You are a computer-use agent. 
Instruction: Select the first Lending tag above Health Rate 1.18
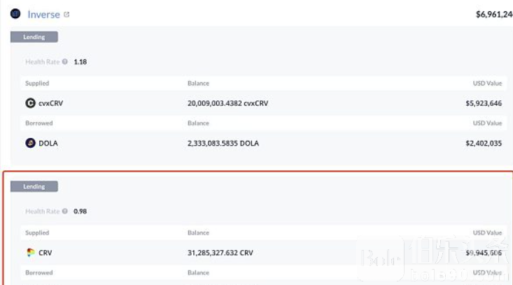pos(34,37)
